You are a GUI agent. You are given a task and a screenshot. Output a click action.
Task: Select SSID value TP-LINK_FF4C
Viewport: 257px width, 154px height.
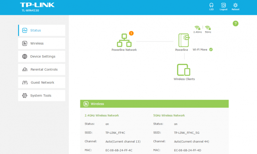point(115,133)
